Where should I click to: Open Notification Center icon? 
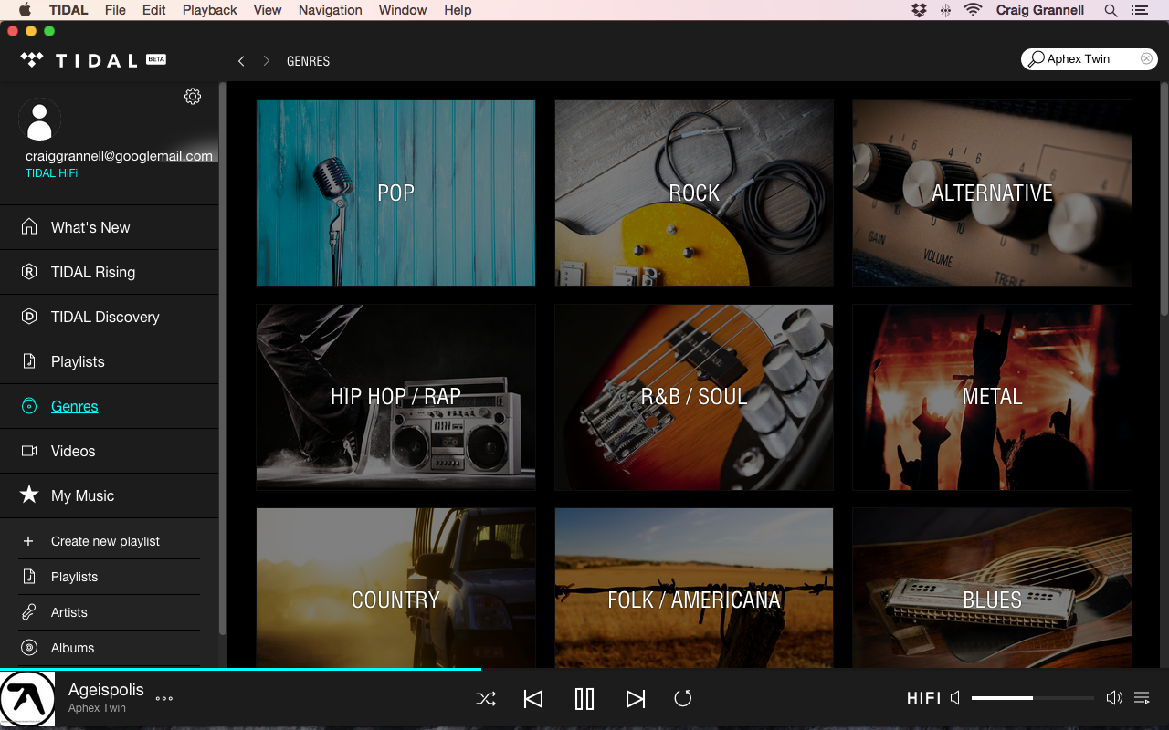(x=1139, y=10)
